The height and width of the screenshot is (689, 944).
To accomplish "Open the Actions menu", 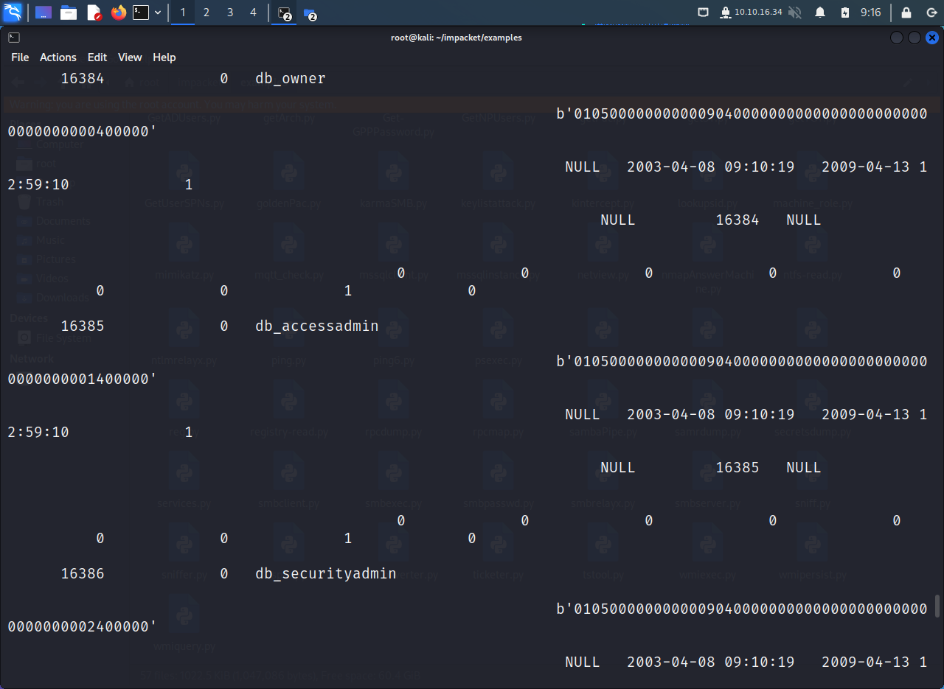I will coord(58,57).
